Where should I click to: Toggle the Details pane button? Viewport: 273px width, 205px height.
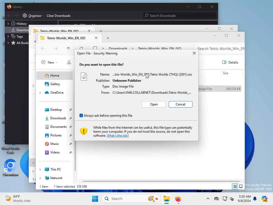[x=230, y=62]
